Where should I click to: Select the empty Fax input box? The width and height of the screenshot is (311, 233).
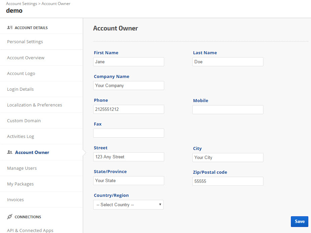129,133
